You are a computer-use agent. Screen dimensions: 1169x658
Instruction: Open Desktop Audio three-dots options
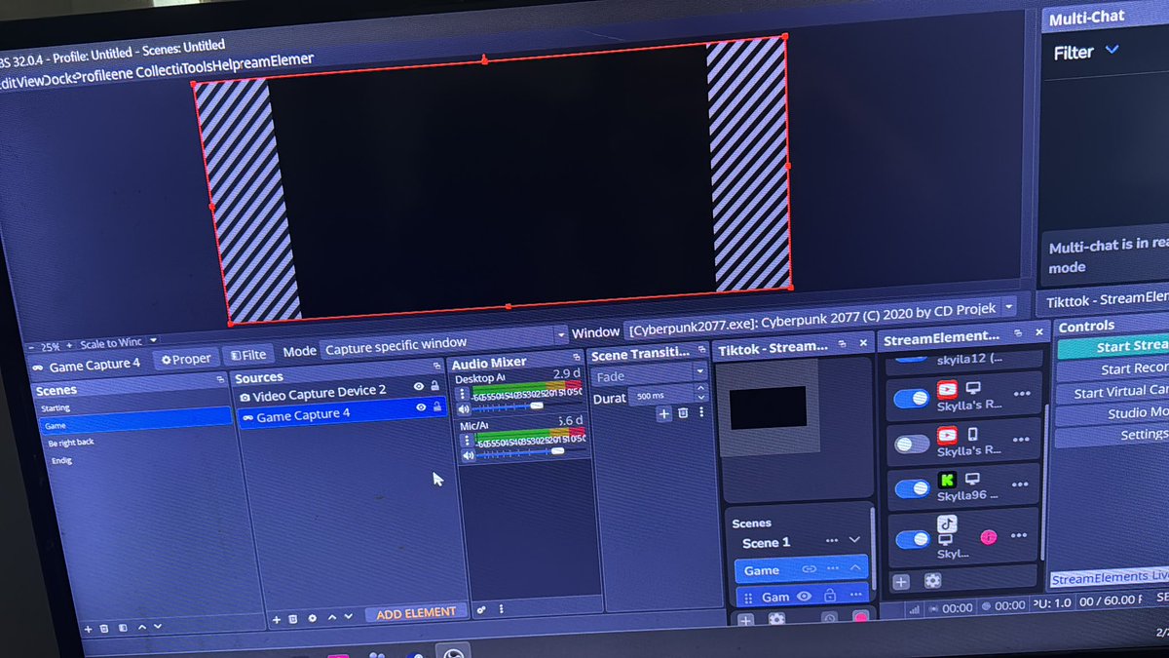pos(463,394)
